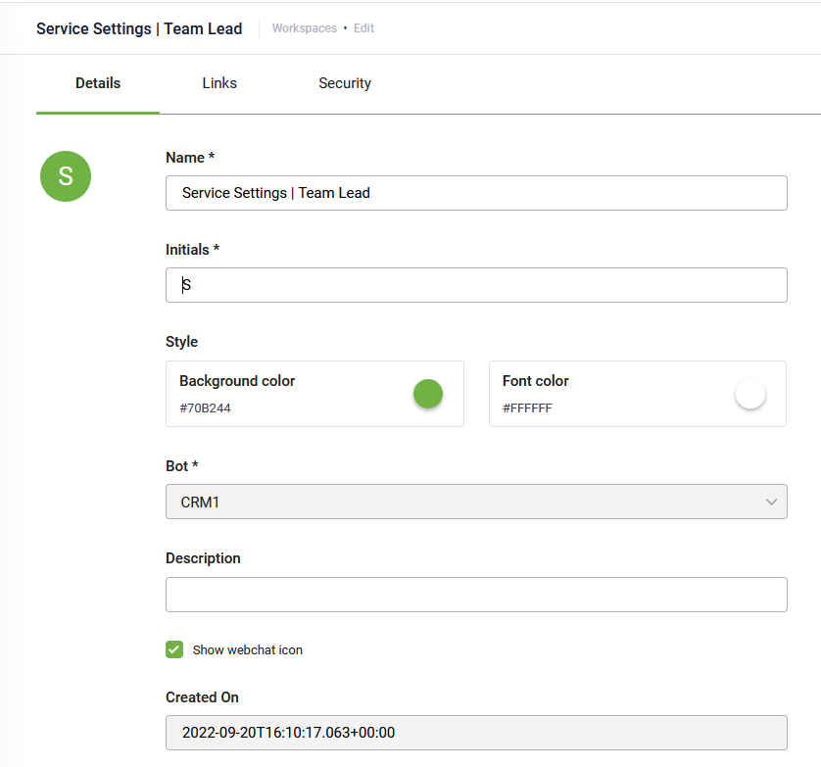Click into the Name text field
The height and width of the screenshot is (767, 821).
[476, 193]
